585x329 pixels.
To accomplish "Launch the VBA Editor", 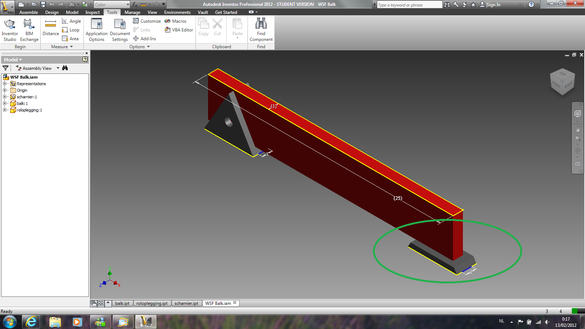I will pos(179,30).
